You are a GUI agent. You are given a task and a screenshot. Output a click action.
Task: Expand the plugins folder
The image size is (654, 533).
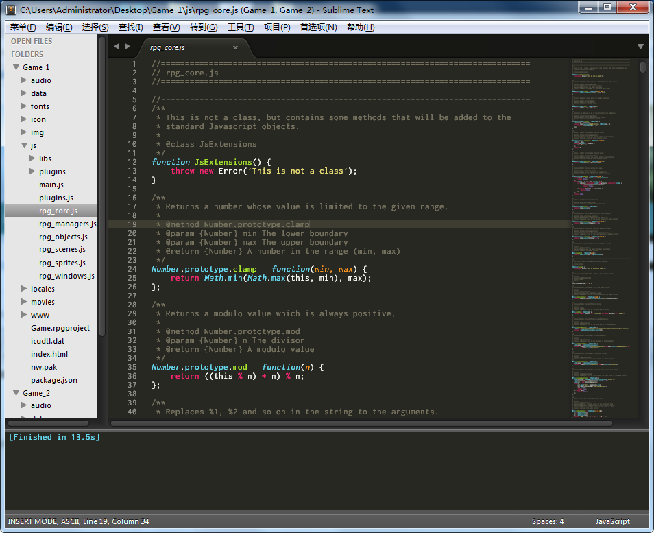(32, 171)
